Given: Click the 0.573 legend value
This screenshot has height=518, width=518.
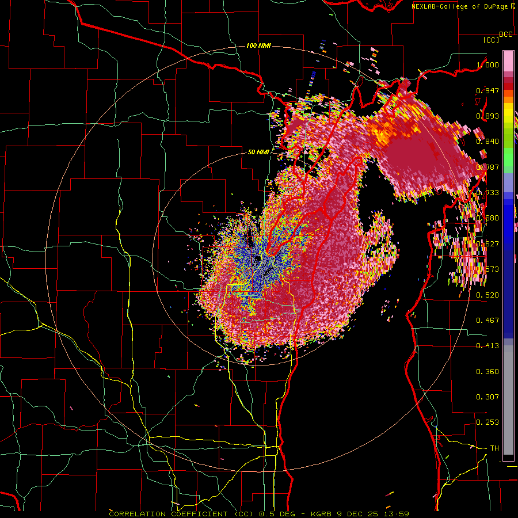Looking at the screenshot, I should 487,269.
